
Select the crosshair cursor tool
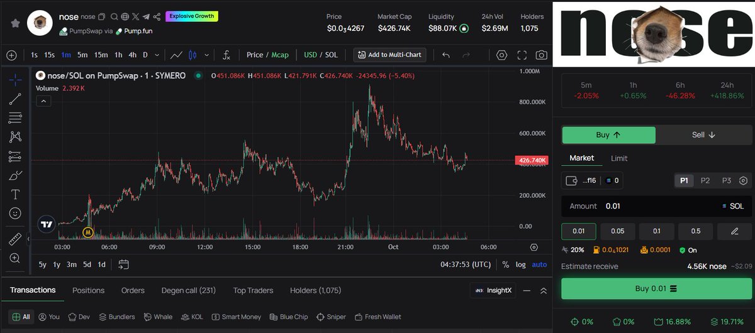16,79
